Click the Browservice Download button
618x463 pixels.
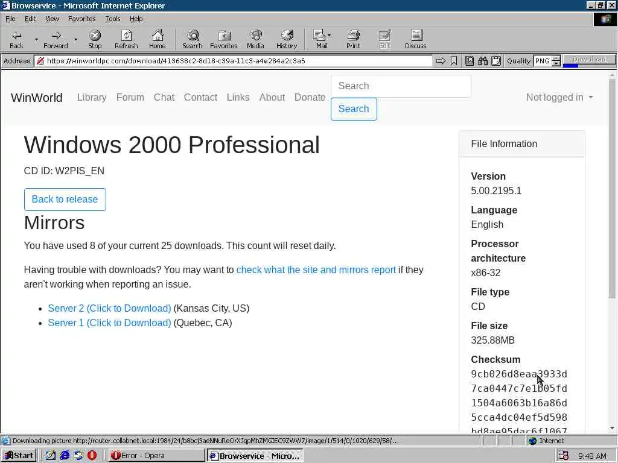589,58
